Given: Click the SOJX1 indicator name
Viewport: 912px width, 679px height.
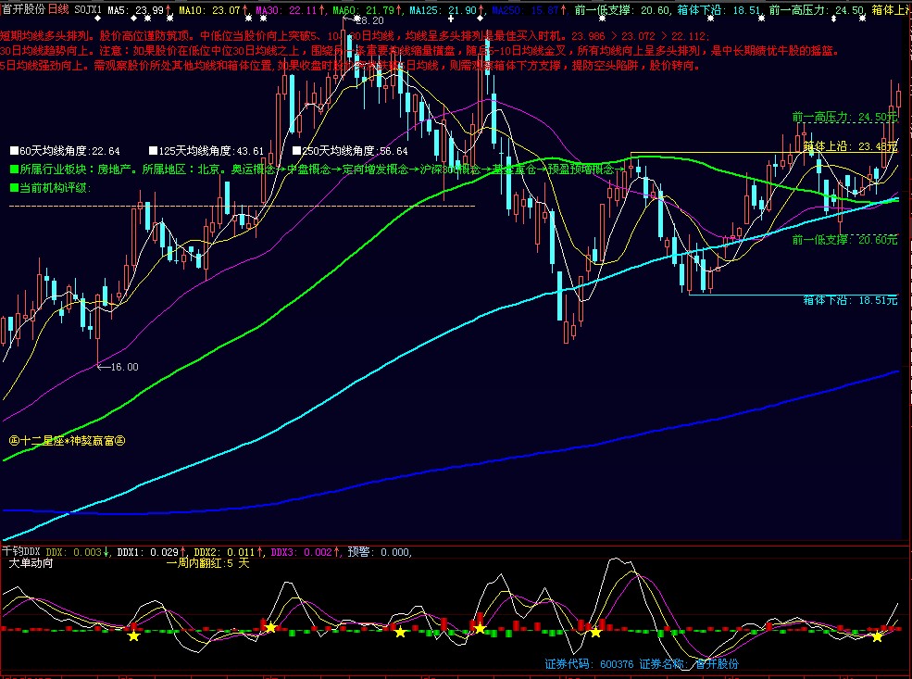Looking at the screenshot, I should click(87, 10).
